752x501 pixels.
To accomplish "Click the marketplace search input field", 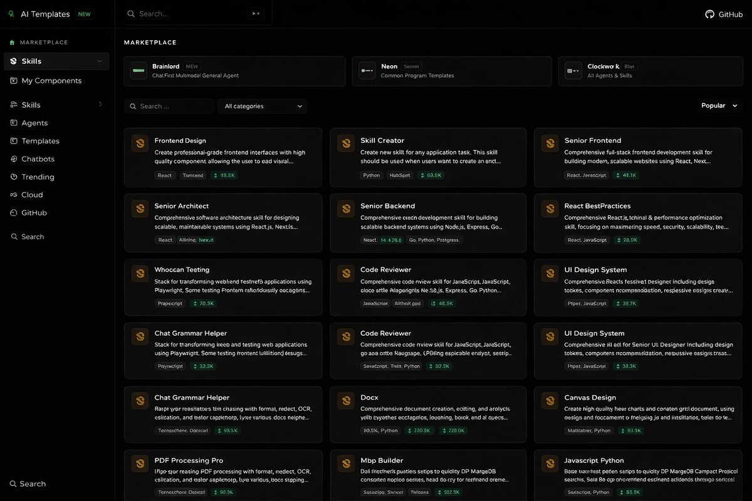I will [x=169, y=106].
